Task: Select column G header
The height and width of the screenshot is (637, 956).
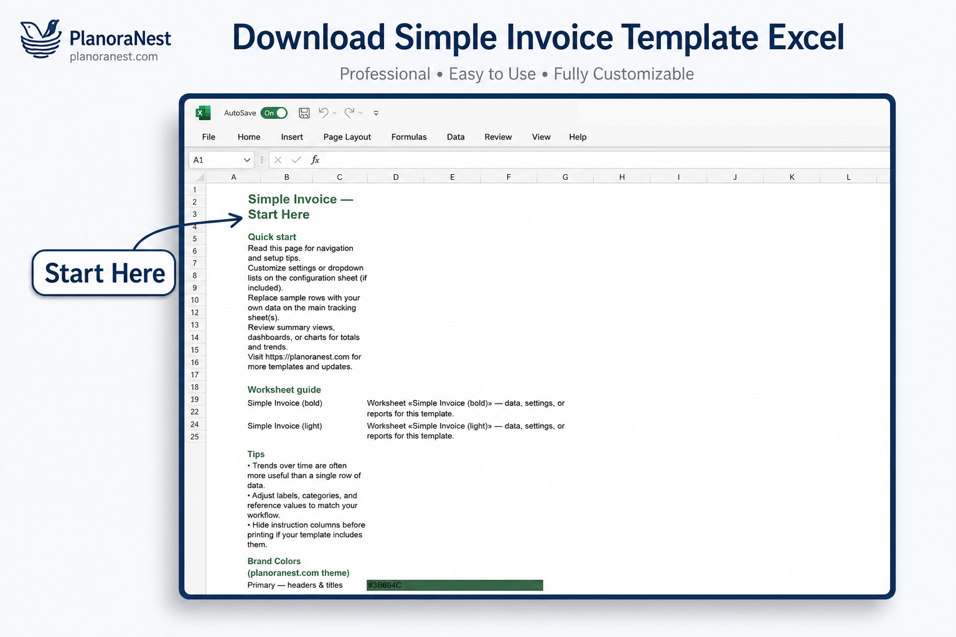Action: pos(565,177)
